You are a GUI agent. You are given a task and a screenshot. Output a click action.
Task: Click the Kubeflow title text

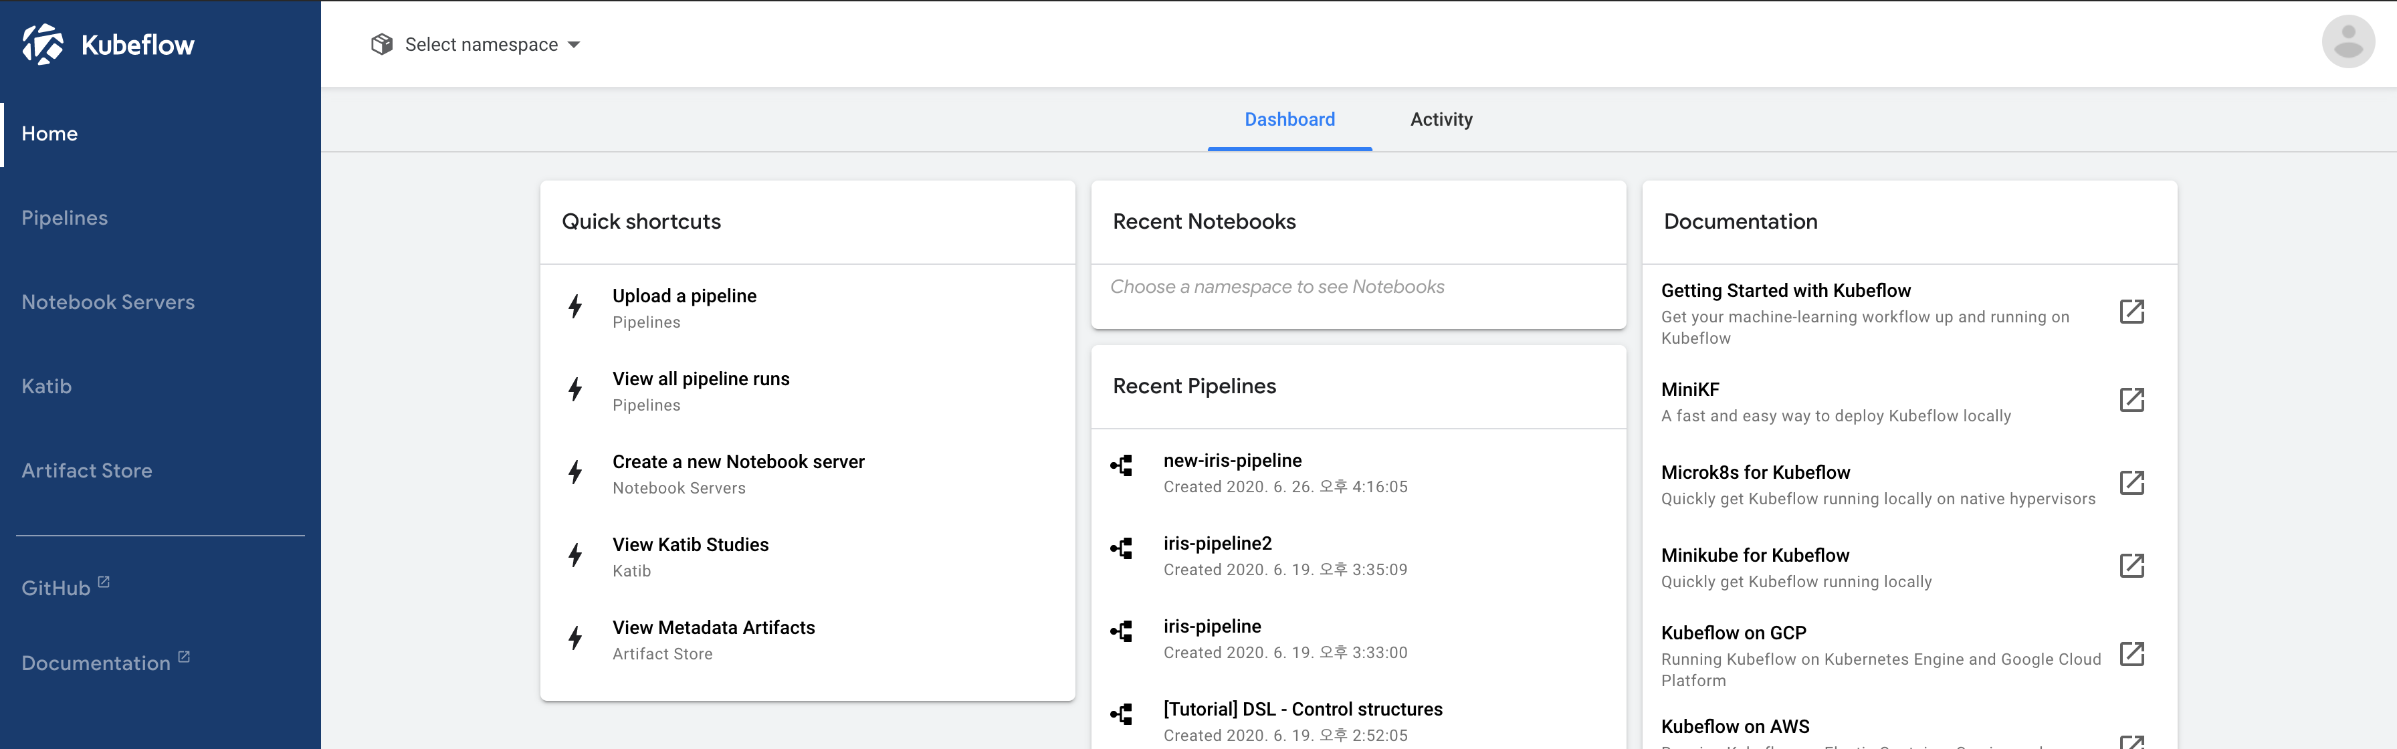coord(138,45)
